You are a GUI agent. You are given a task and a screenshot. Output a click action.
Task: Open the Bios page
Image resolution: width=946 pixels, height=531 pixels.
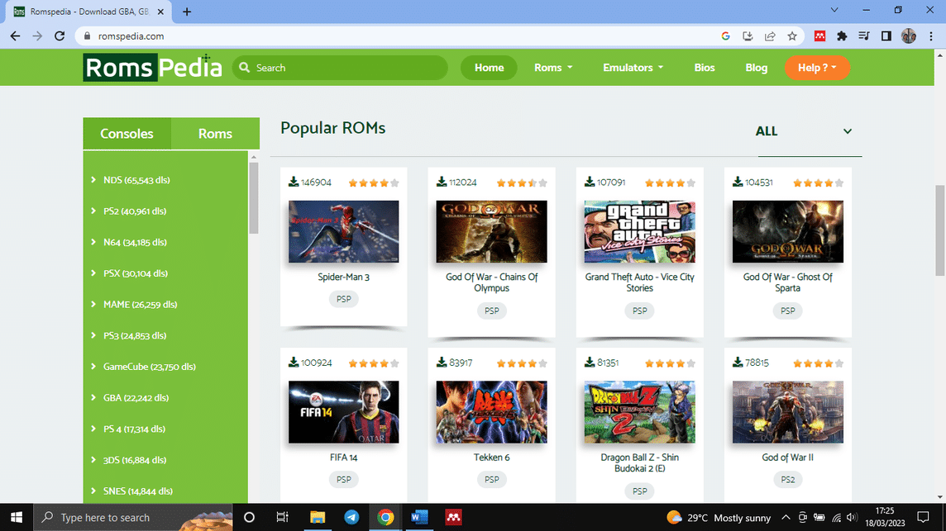(704, 68)
